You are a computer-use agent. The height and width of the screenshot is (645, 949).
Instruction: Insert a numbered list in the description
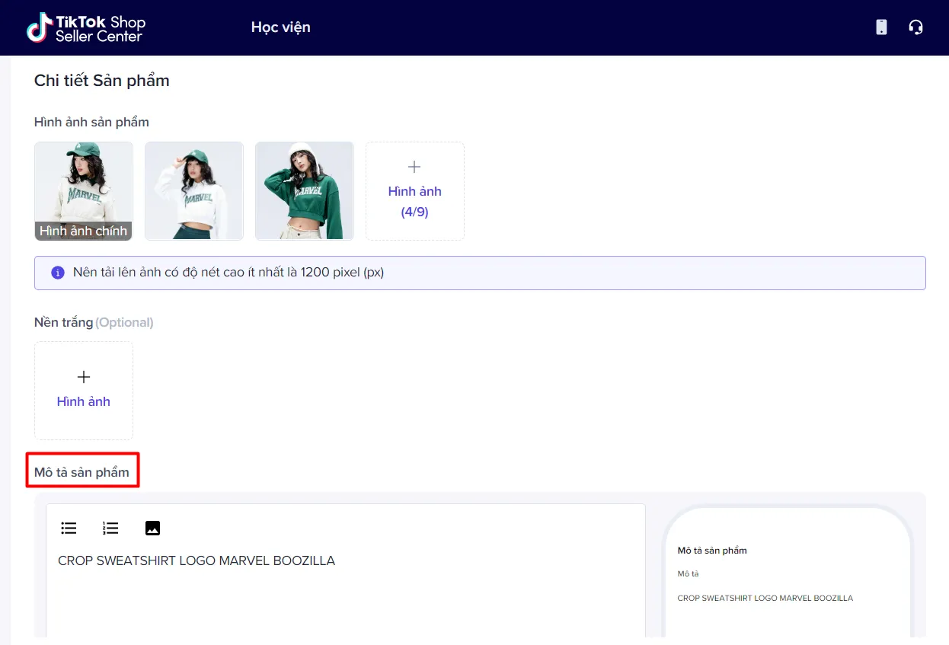(x=110, y=528)
